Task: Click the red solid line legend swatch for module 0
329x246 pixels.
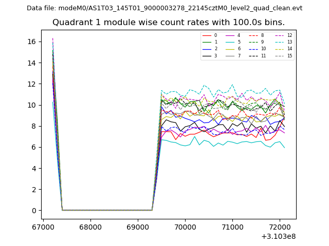Action: tap(208, 35)
